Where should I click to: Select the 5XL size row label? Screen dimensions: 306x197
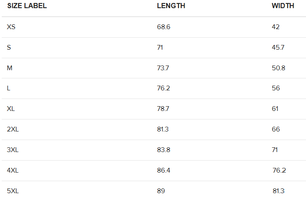(13, 191)
